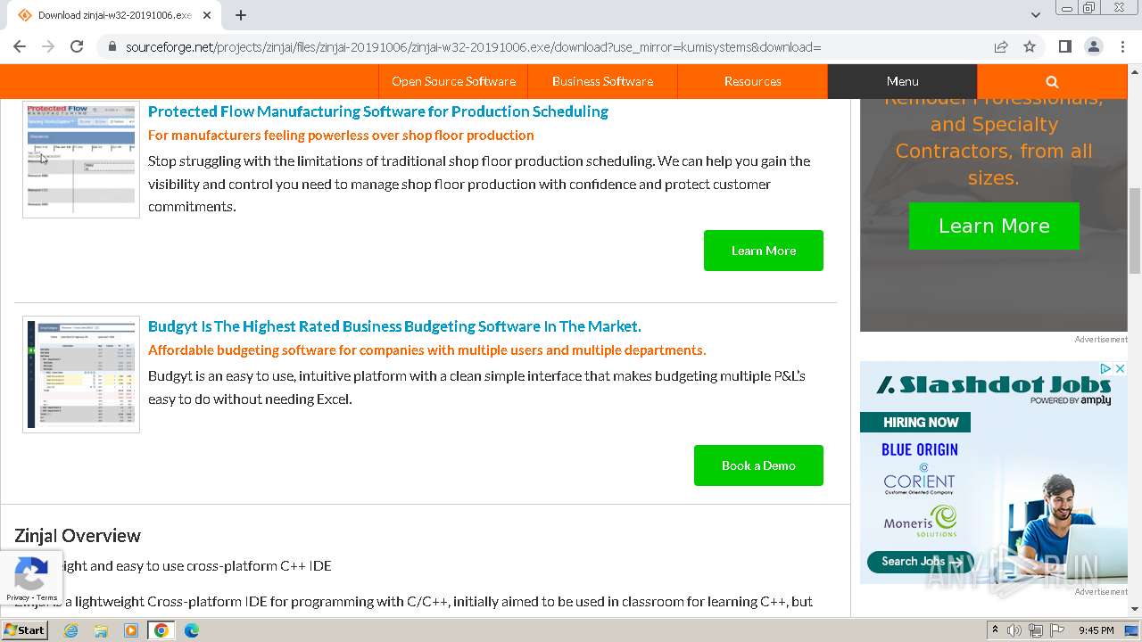Reload the current page

pyautogui.click(x=77, y=46)
